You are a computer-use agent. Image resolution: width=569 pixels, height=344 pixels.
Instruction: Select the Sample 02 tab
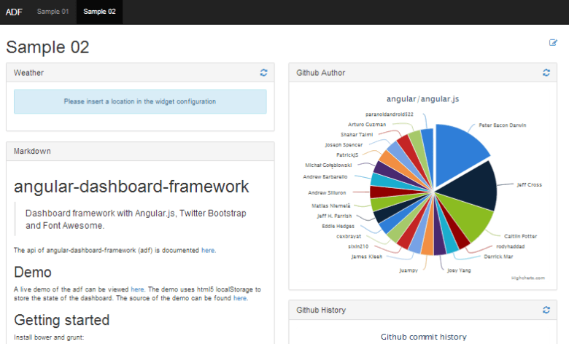tap(99, 12)
